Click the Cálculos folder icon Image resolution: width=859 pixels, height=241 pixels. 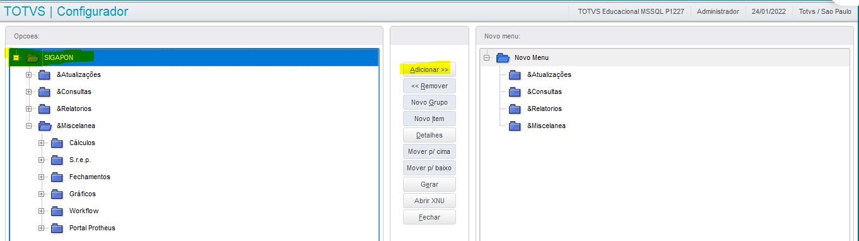coord(57,143)
